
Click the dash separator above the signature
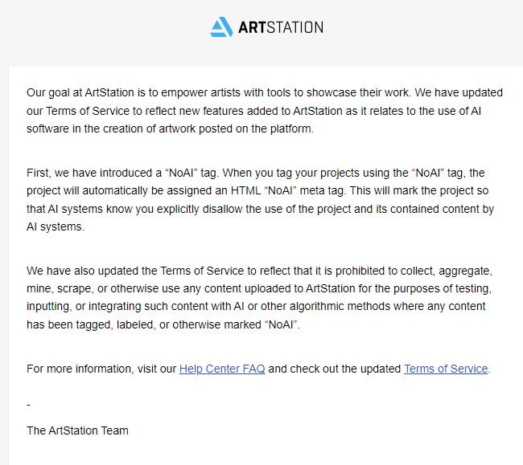click(x=29, y=405)
